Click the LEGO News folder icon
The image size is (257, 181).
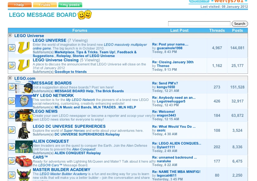[x=12, y=115]
